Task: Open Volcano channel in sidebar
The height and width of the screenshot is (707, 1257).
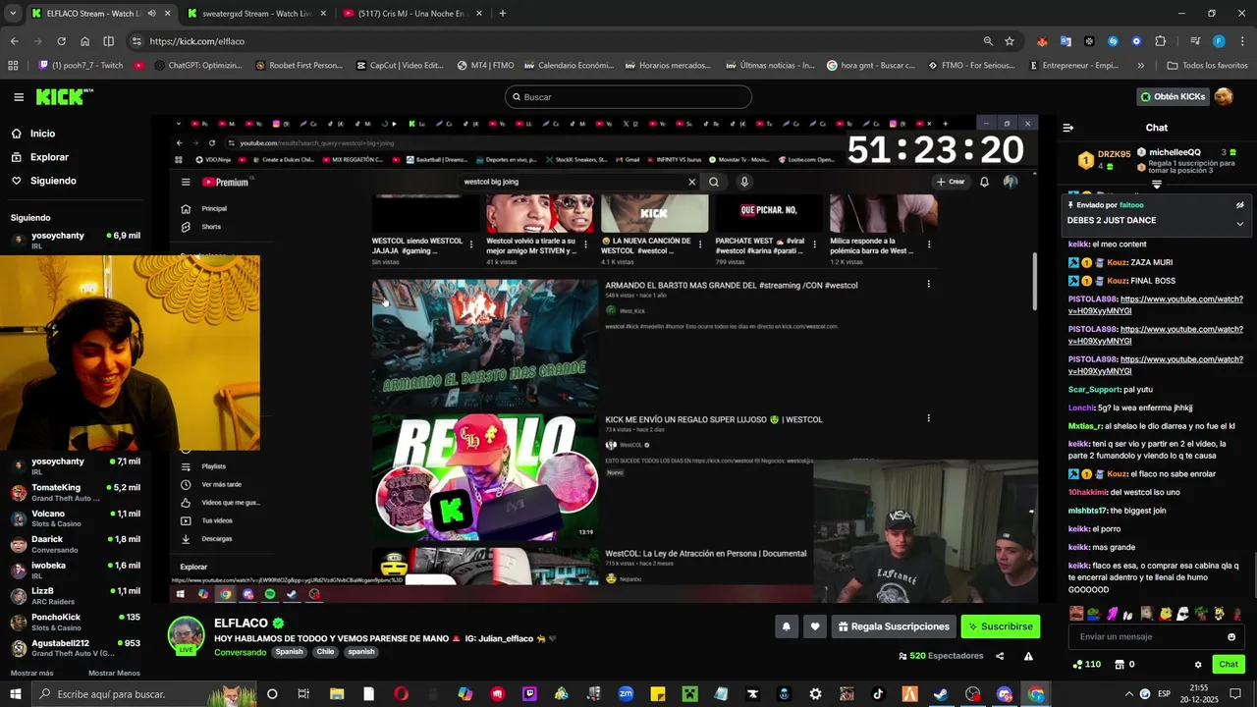Action: pos(74,518)
